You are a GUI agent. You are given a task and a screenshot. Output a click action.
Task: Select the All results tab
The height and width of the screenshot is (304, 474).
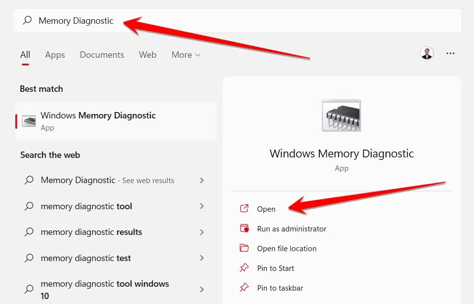click(x=25, y=55)
